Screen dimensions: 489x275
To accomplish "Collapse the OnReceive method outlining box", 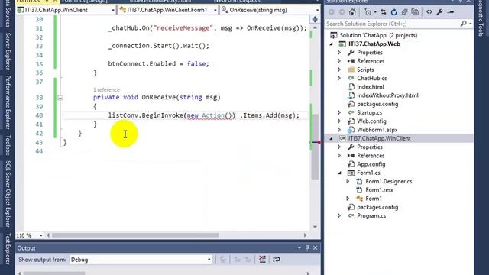I will [60, 98].
